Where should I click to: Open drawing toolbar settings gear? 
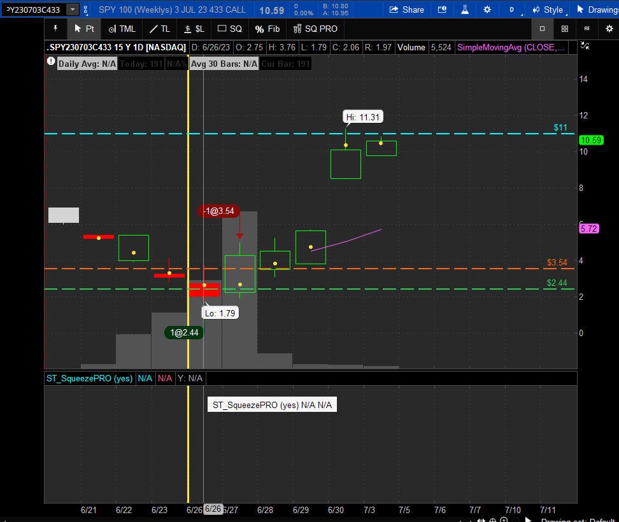click(x=609, y=29)
